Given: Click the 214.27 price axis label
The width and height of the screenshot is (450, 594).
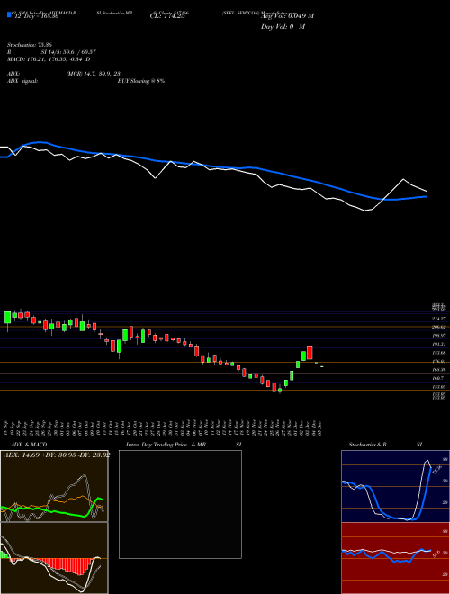Looking at the screenshot, I should click(x=438, y=319).
